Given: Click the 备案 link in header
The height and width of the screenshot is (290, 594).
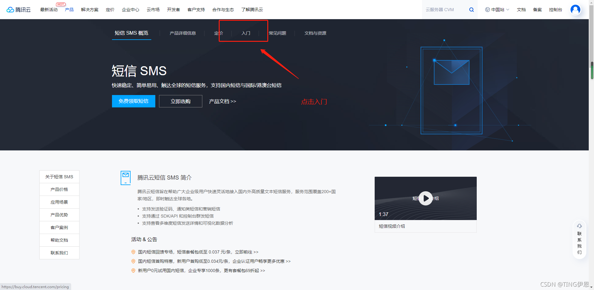Looking at the screenshot, I should tap(537, 10).
